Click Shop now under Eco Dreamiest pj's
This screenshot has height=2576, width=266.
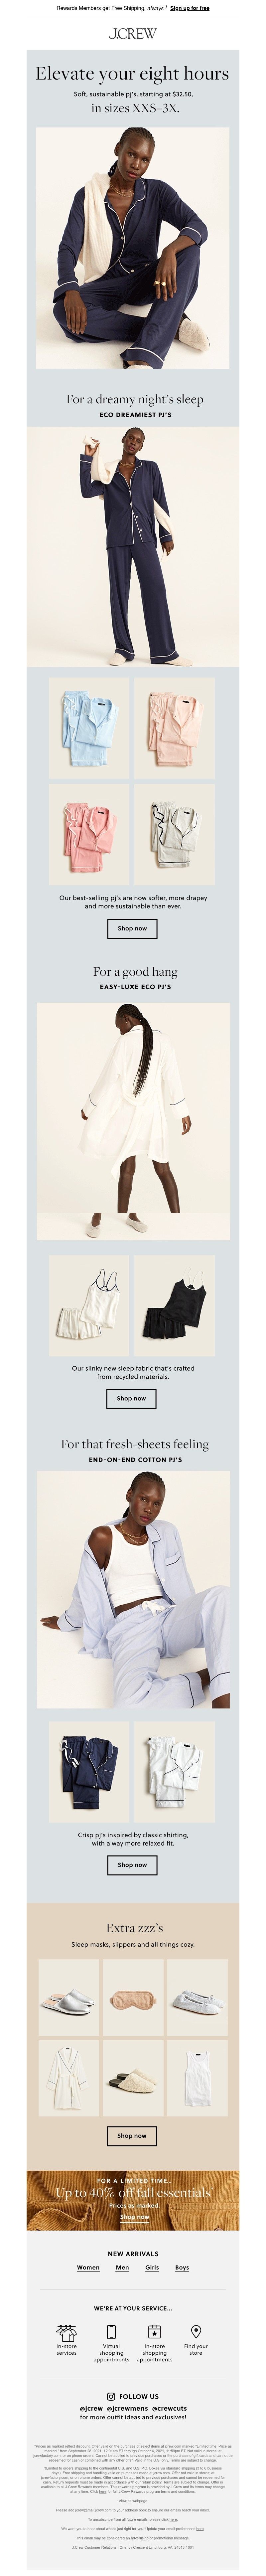(132, 928)
